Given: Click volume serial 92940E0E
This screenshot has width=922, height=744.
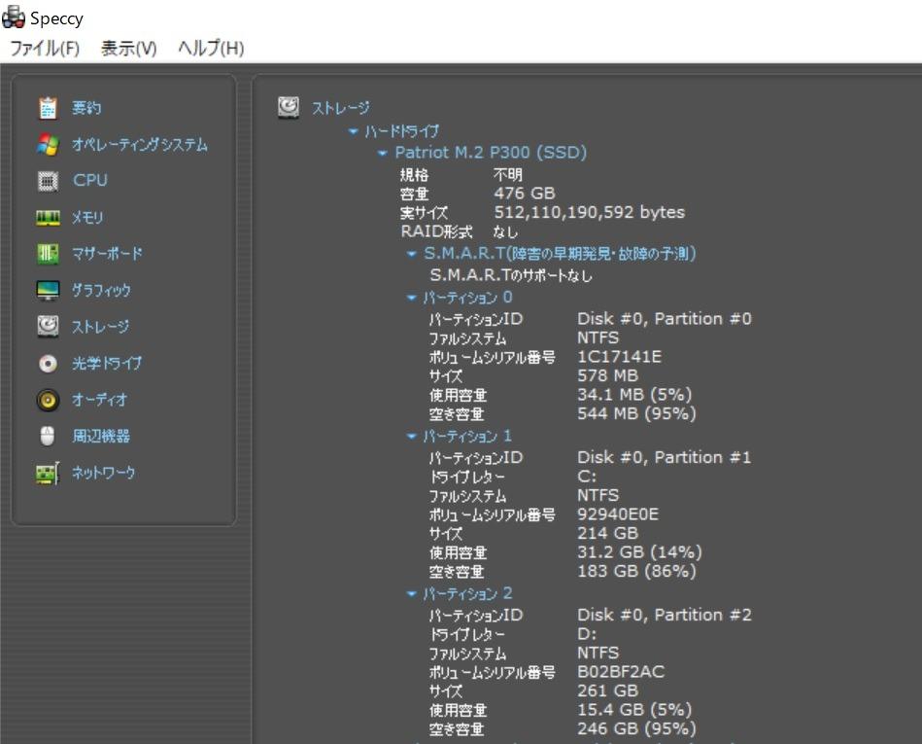Looking at the screenshot, I should (617, 514).
